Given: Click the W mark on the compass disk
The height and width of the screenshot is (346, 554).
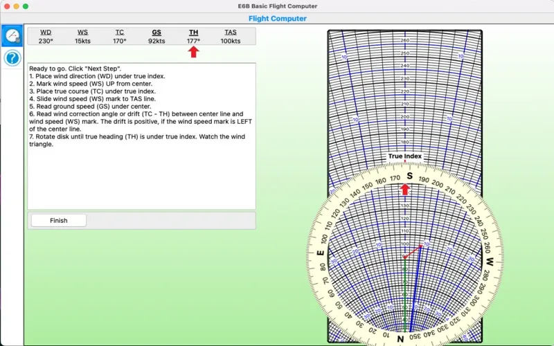Looking at the screenshot, I should click(490, 262).
